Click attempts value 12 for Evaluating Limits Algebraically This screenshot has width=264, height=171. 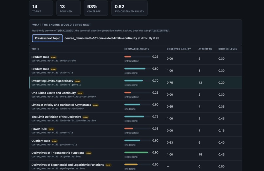(200, 83)
